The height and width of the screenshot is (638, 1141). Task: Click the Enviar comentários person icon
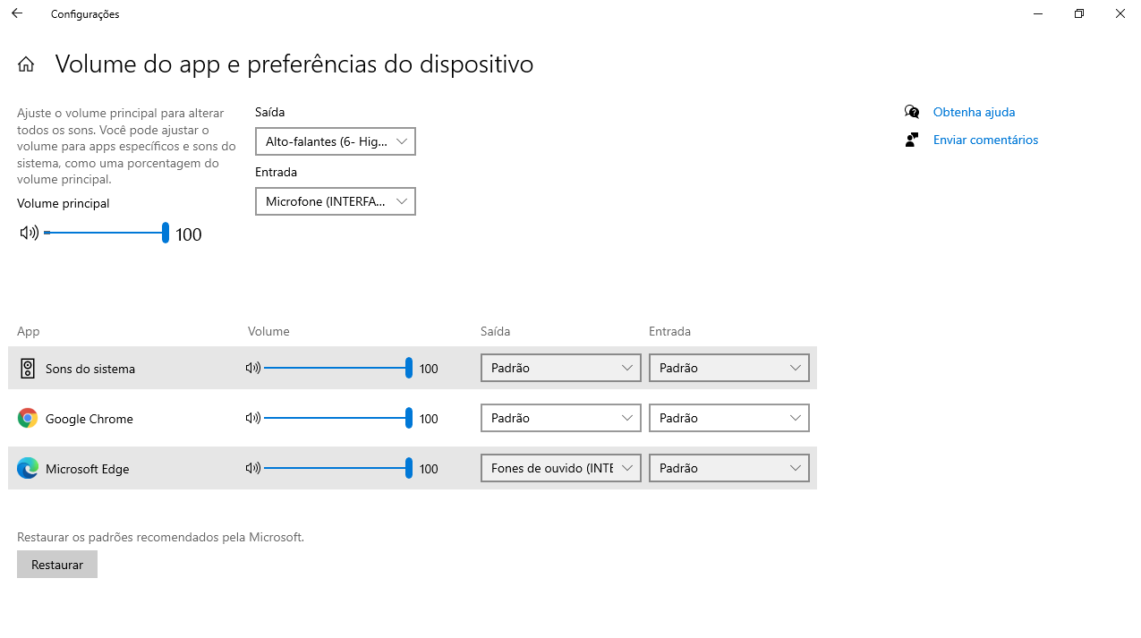coord(911,140)
